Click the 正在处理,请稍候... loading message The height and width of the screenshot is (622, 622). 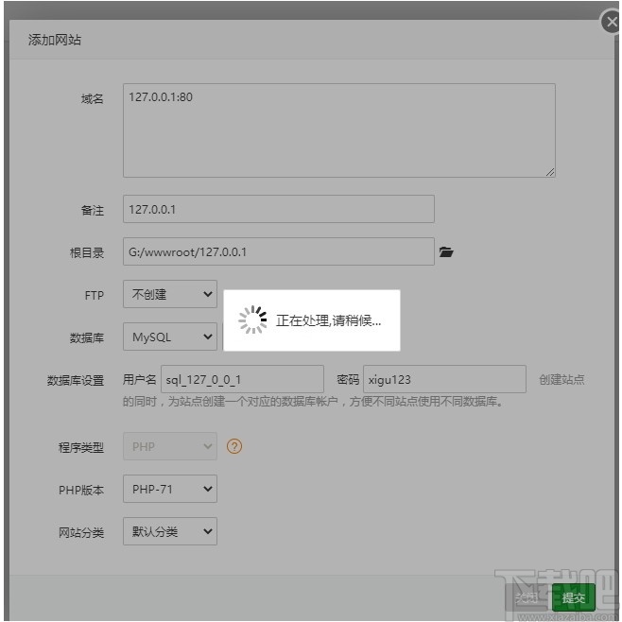pyautogui.click(x=328, y=320)
